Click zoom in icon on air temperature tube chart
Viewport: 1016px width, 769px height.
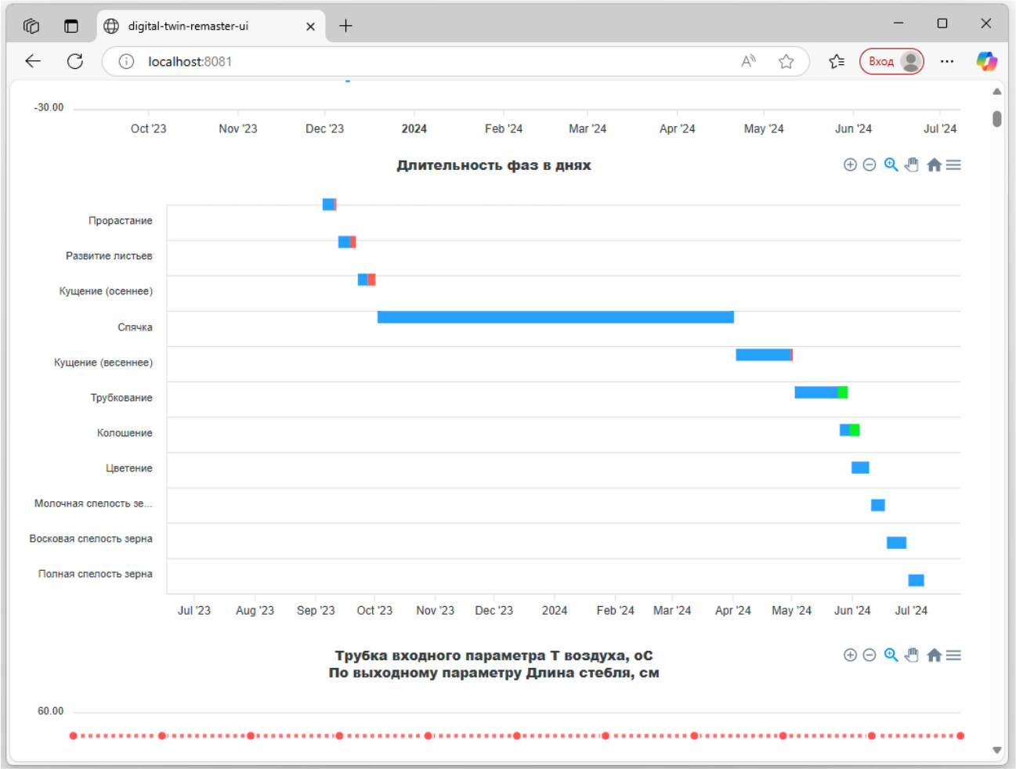point(850,655)
